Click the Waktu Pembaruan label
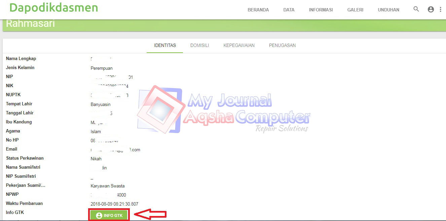The width and height of the screenshot is (446, 221). [x=24, y=204]
